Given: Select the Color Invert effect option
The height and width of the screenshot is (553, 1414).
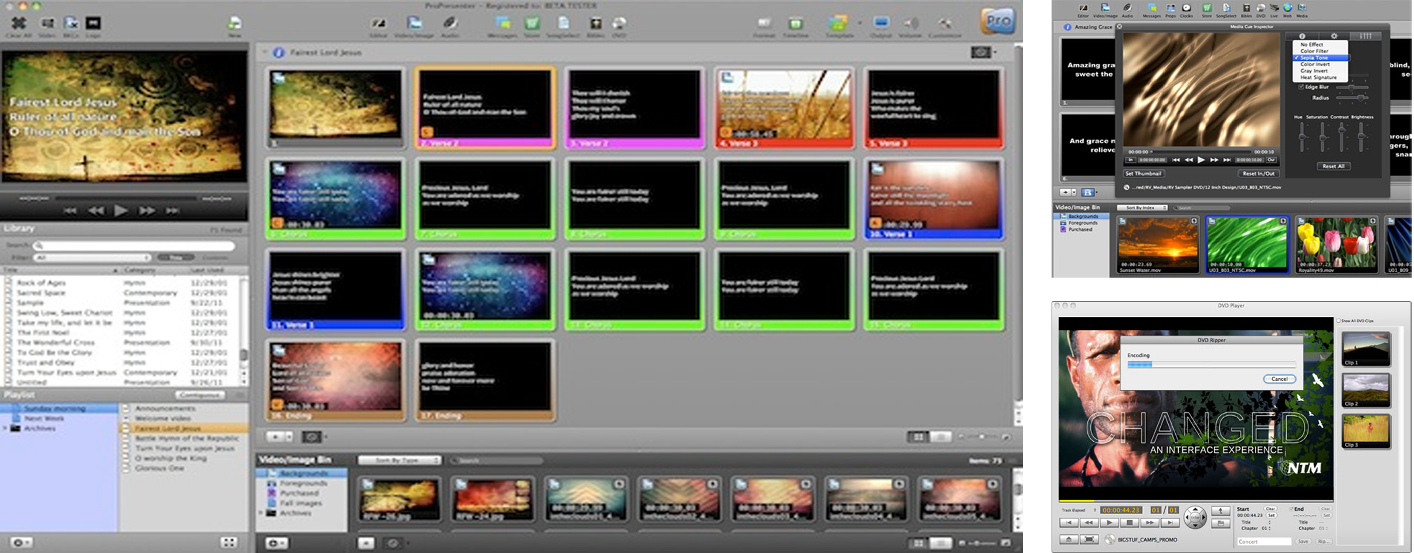Looking at the screenshot, I should [1315, 64].
